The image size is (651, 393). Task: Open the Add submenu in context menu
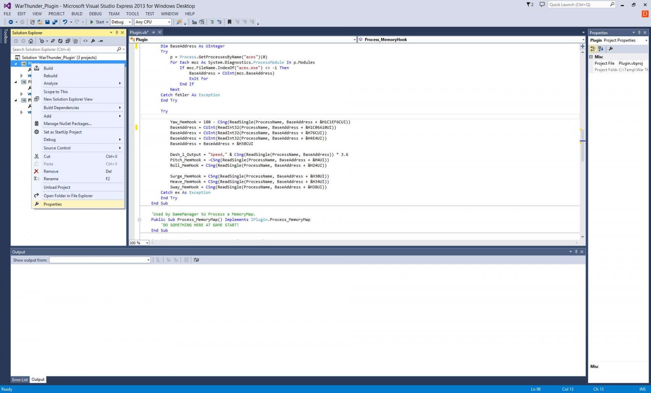point(78,116)
